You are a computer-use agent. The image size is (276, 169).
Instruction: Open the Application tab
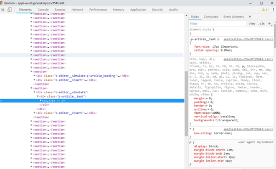pos(138,10)
